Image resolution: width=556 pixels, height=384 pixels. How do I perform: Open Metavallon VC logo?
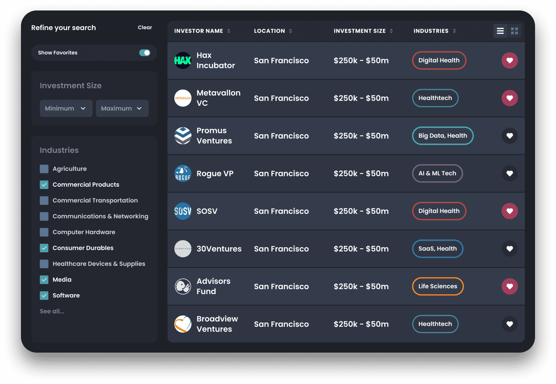pyautogui.click(x=183, y=98)
